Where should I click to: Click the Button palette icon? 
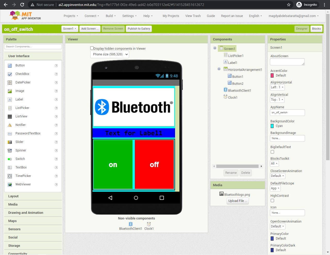coord(10,65)
